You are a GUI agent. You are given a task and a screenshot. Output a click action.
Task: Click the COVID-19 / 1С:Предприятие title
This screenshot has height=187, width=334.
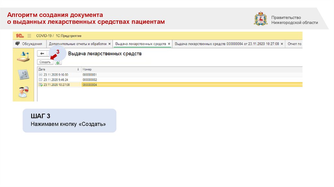coord(59,36)
